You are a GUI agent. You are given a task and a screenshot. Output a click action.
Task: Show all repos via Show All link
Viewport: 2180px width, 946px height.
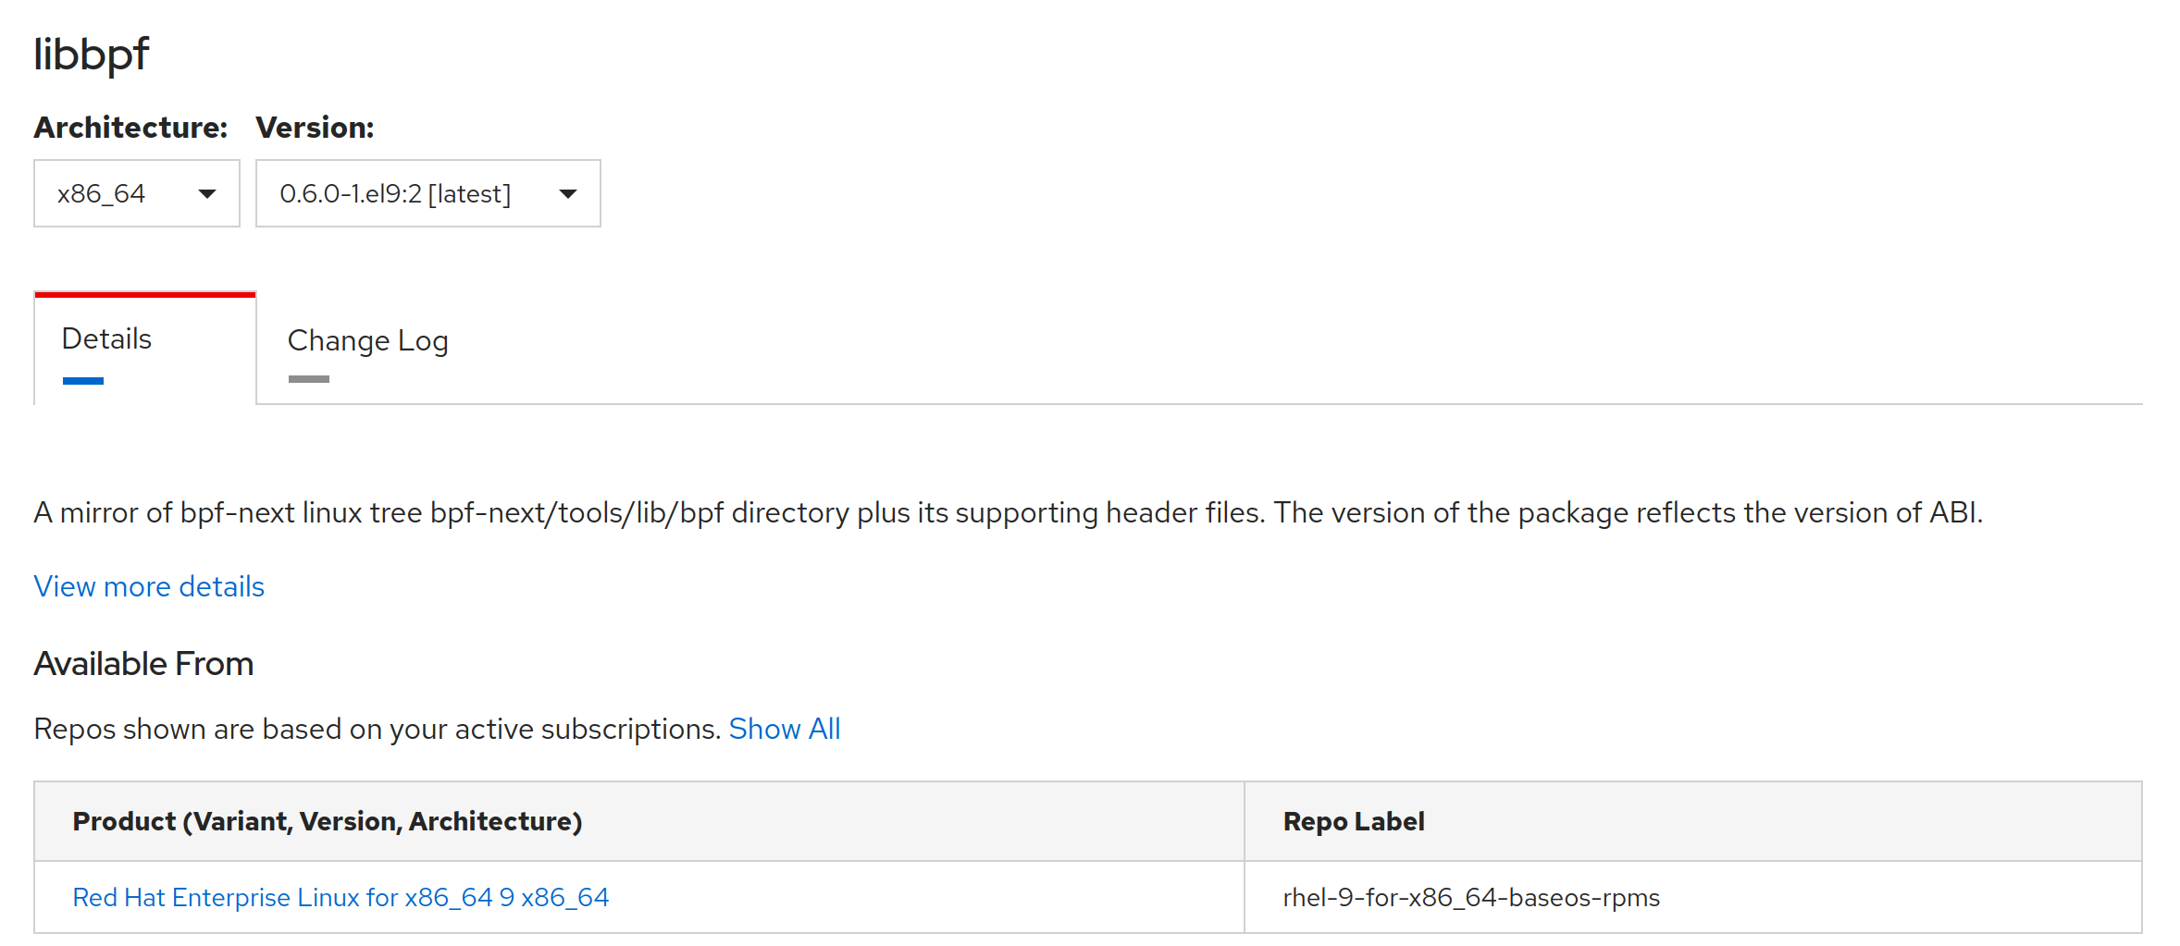coord(785,729)
